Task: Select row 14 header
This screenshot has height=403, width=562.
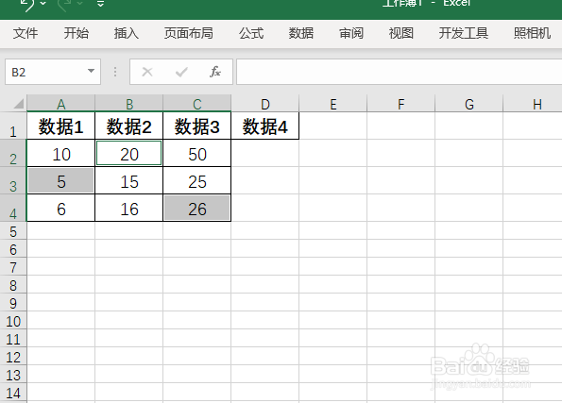Action: tap(13, 393)
